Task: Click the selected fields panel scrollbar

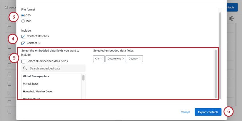Action: (x=216, y=74)
